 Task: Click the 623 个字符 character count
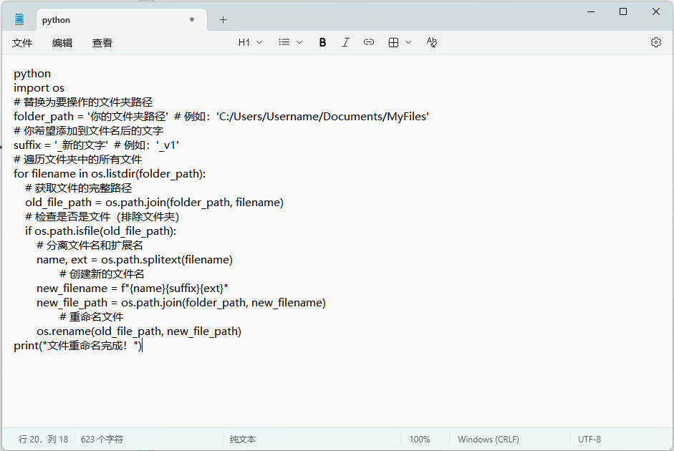pos(102,439)
